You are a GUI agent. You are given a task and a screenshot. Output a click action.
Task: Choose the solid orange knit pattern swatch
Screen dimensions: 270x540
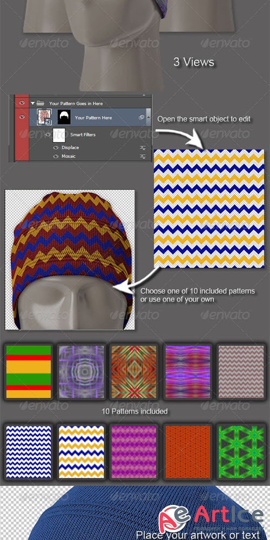click(188, 452)
